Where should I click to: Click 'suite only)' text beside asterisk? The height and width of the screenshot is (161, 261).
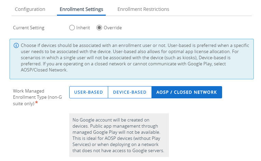(24, 104)
